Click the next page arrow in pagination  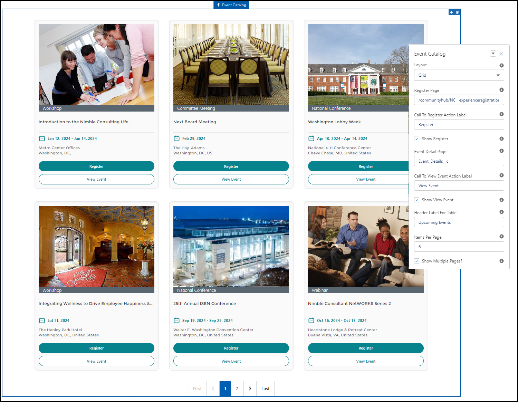point(250,389)
